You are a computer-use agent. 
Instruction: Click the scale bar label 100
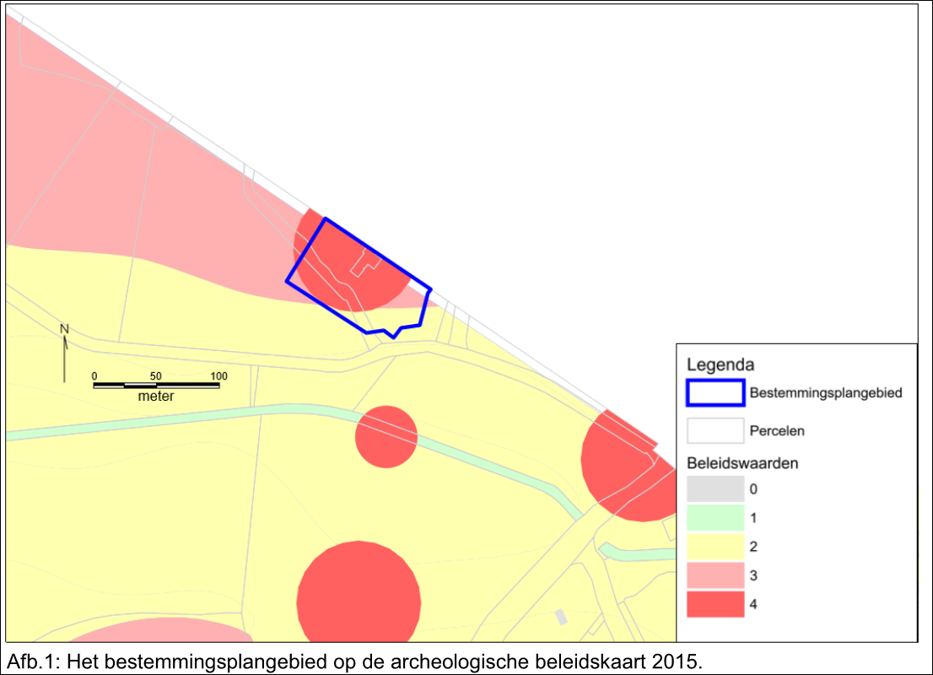click(x=218, y=376)
